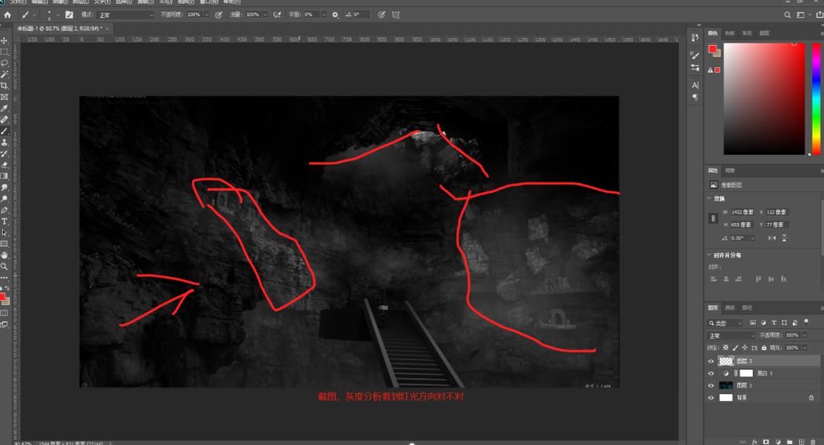Click the Home icon in options bar
Image resolution: width=824 pixels, height=445 pixels.
tap(8, 15)
